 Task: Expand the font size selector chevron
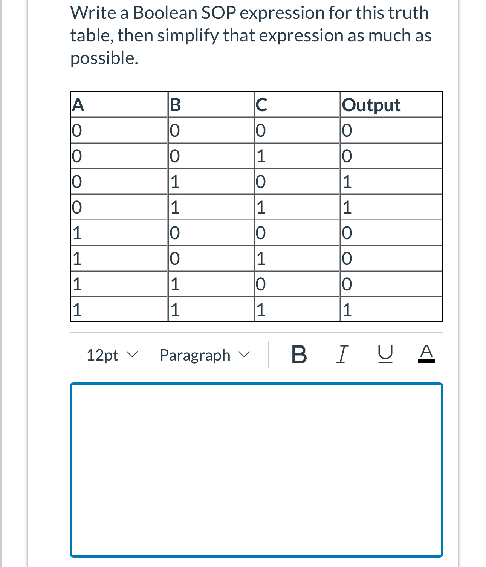[133, 355]
